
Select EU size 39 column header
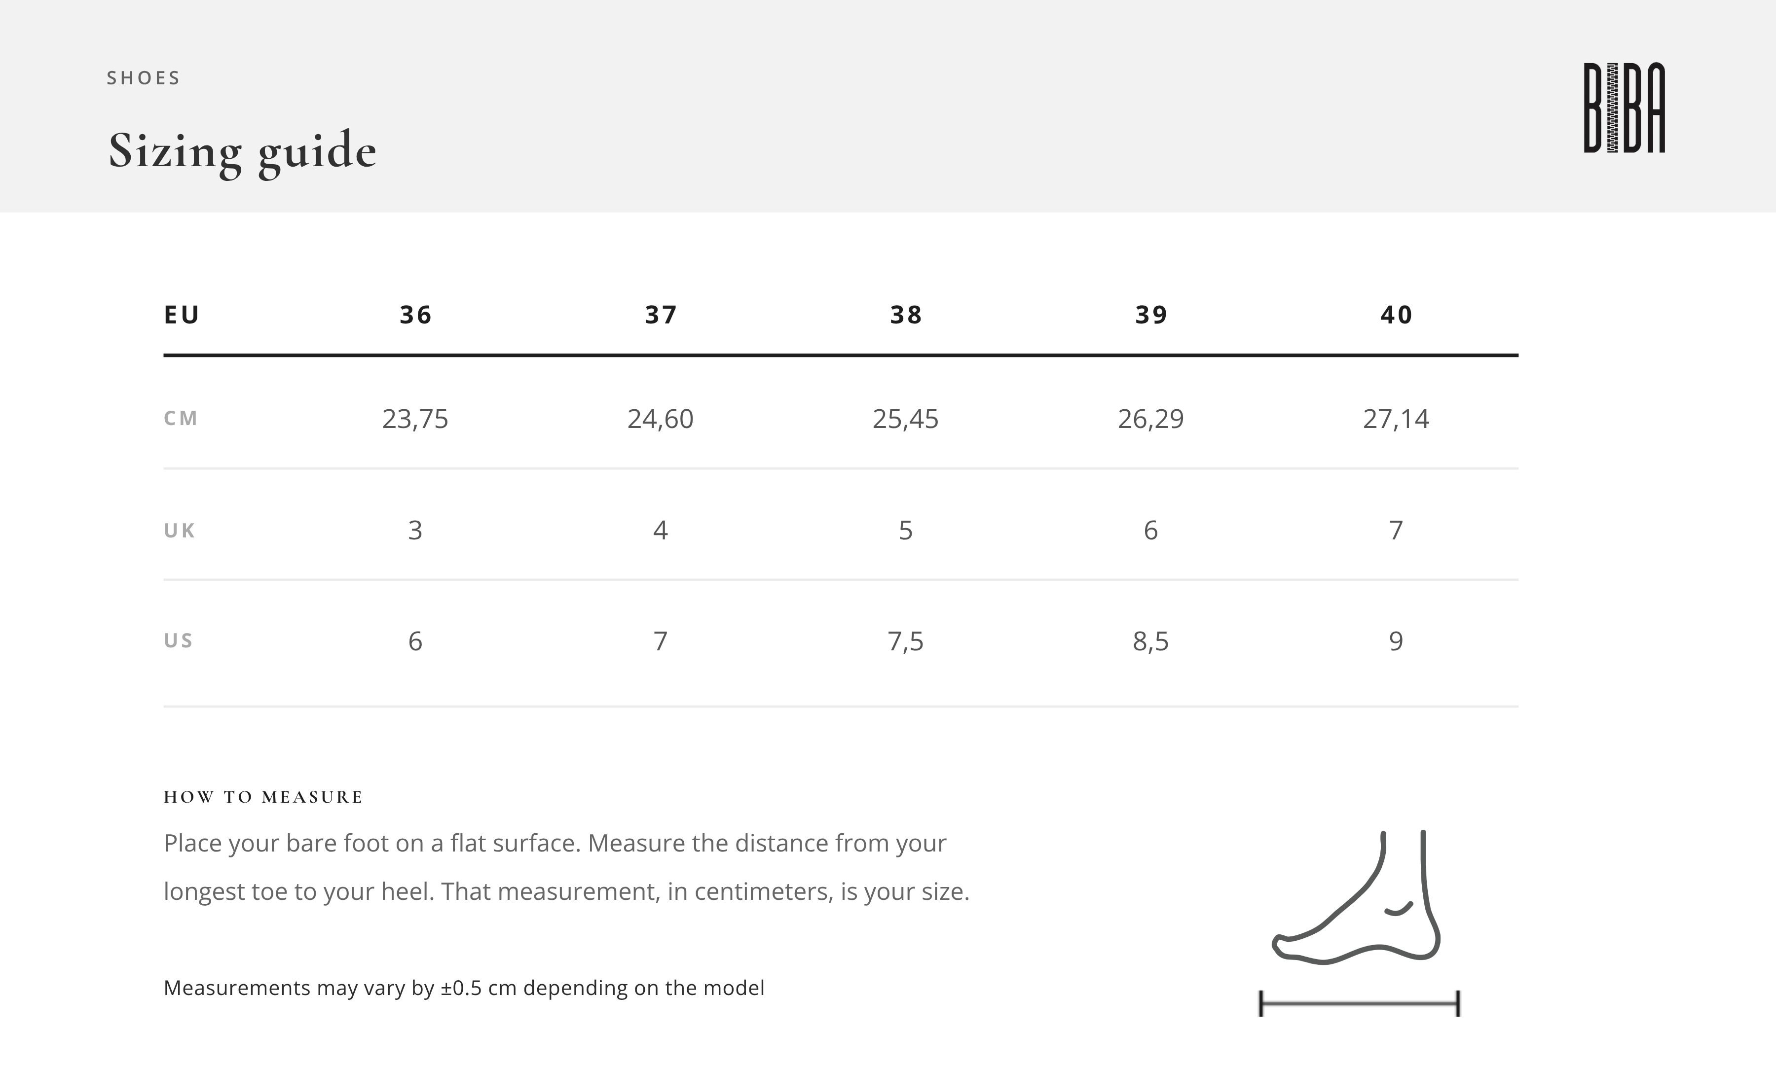[1151, 315]
